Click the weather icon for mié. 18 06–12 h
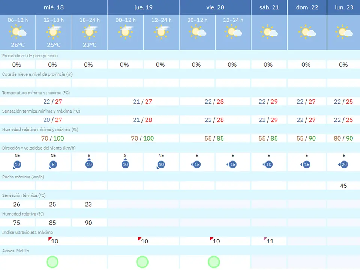Image resolution: width=360 pixels, height=270 pixels. pyautogui.click(x=18, y=32)
